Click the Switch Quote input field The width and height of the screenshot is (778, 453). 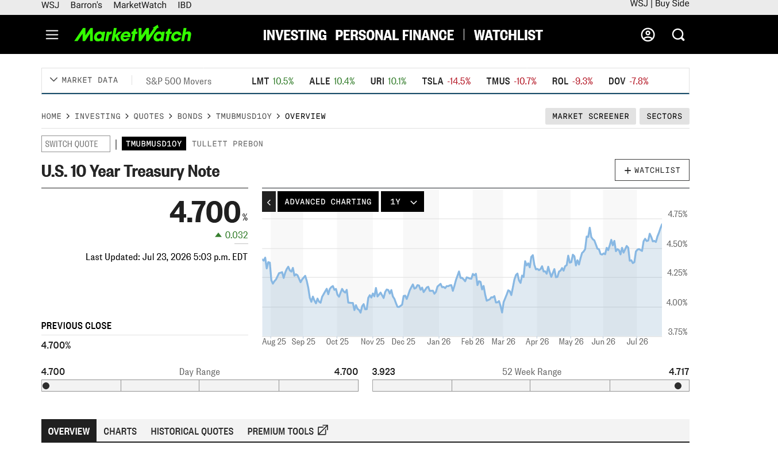(76, 144)
